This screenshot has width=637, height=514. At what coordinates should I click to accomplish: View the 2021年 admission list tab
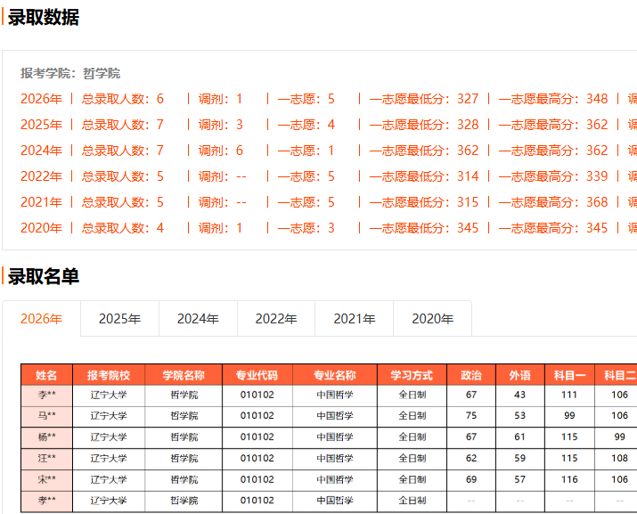tap(355, 319)
